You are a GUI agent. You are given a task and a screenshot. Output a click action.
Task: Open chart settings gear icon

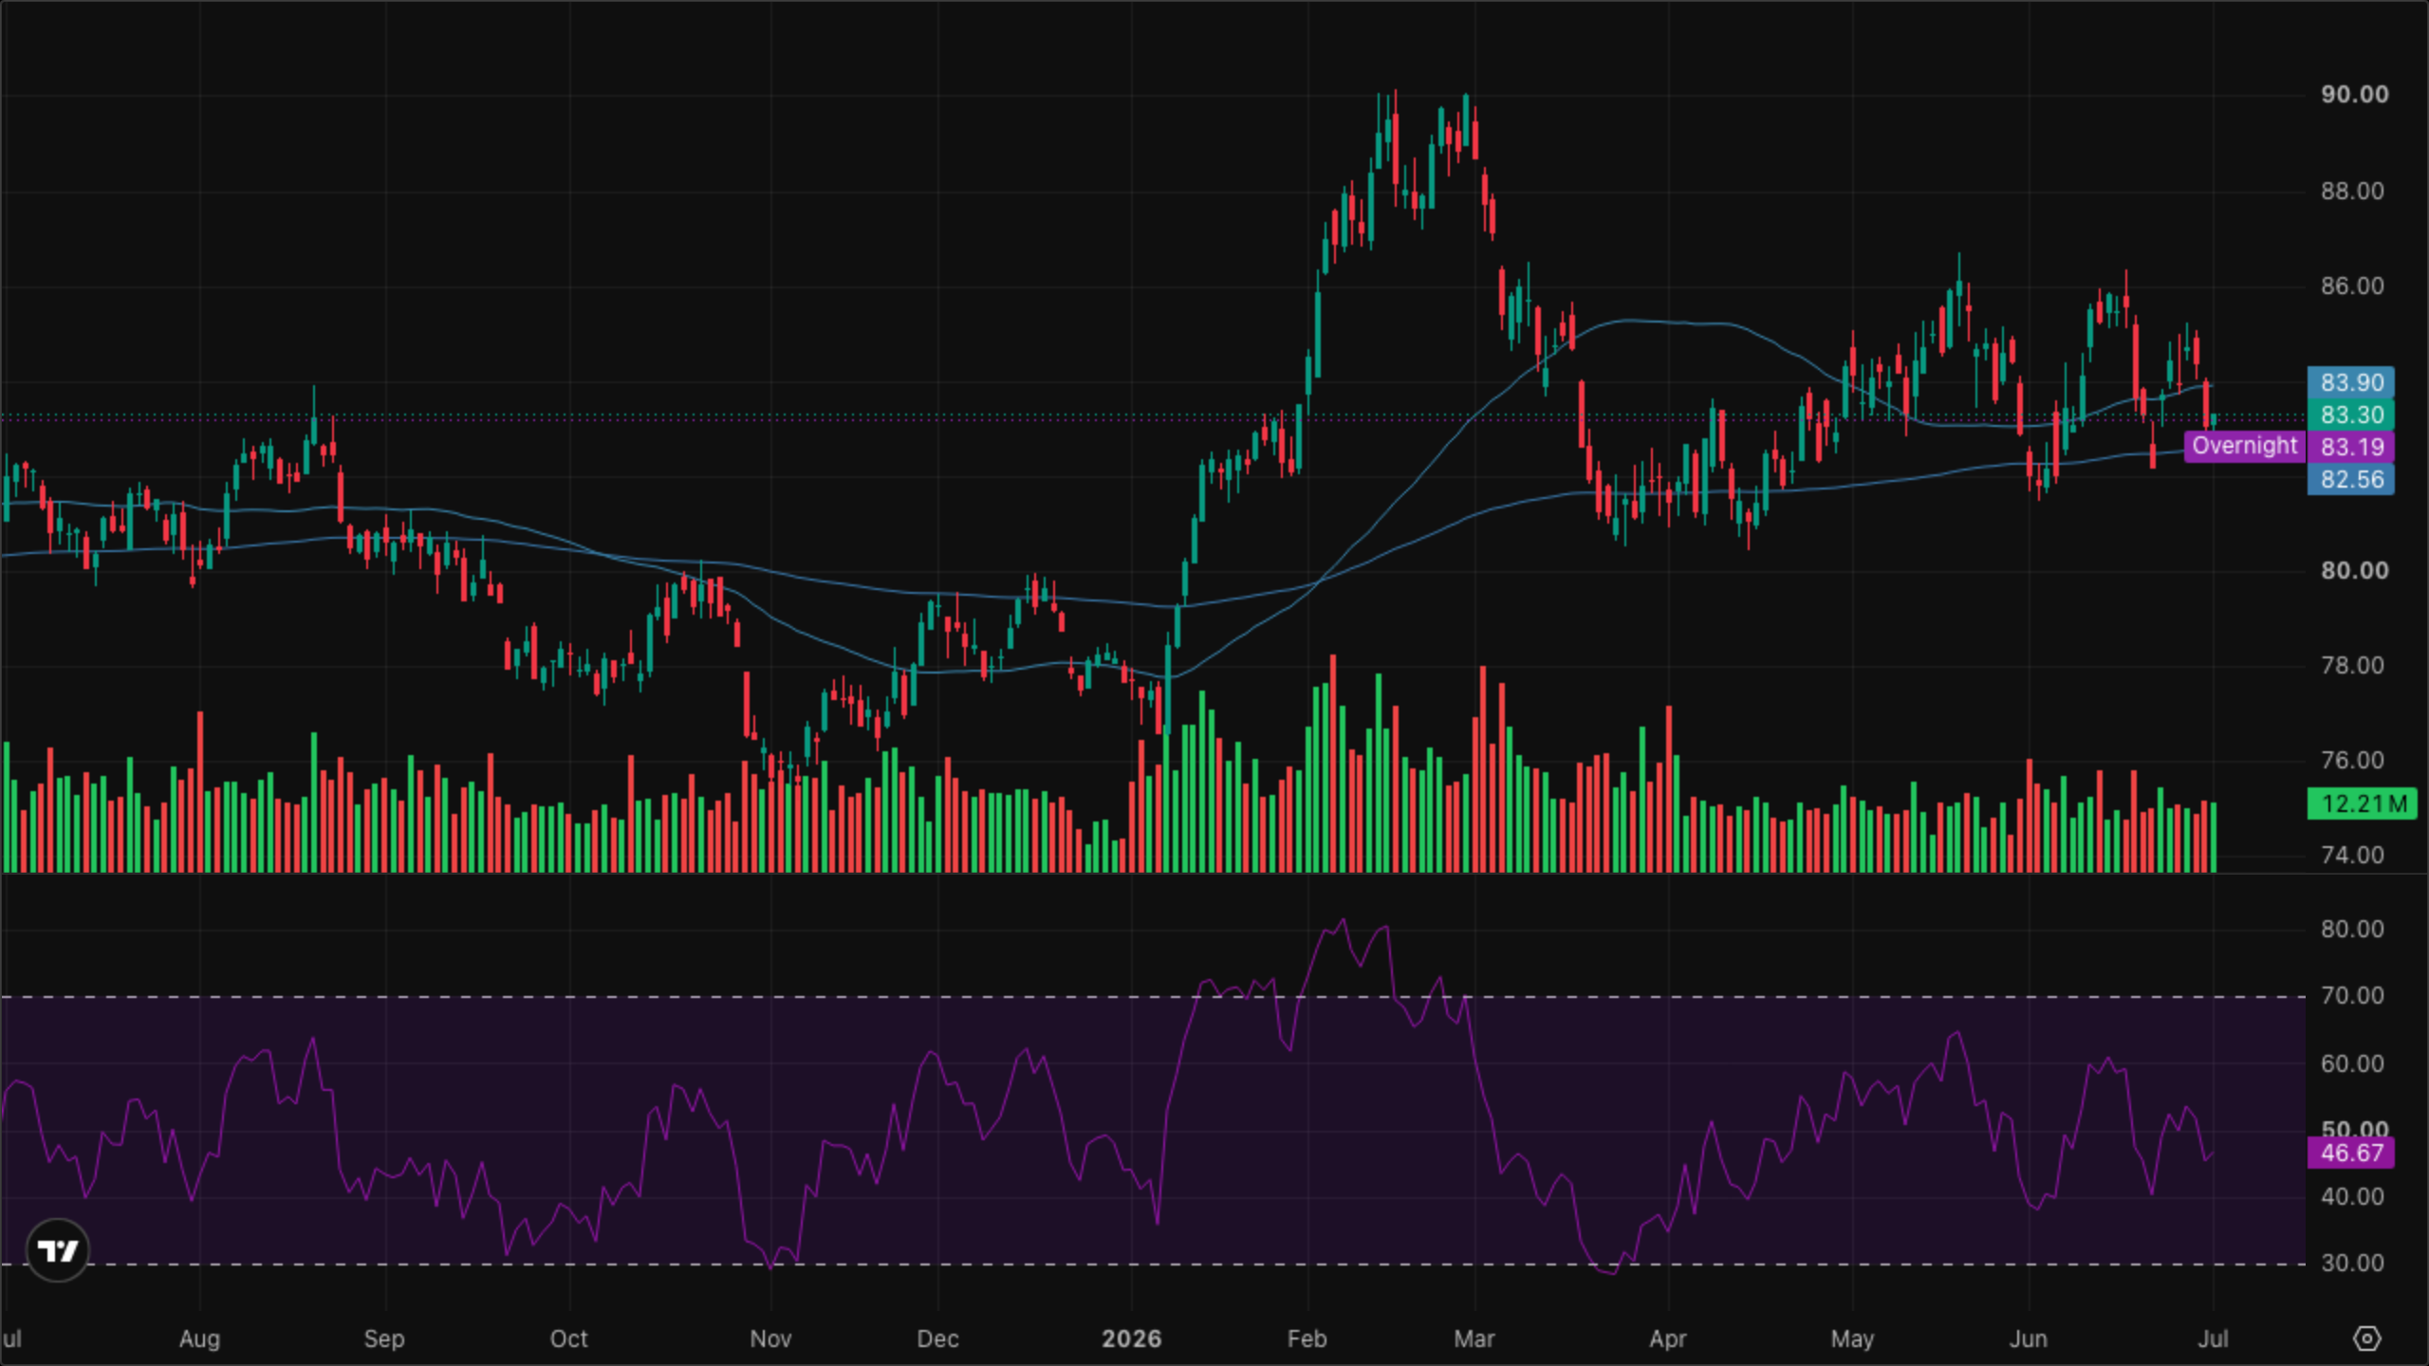click(x=2367, y=1338)
